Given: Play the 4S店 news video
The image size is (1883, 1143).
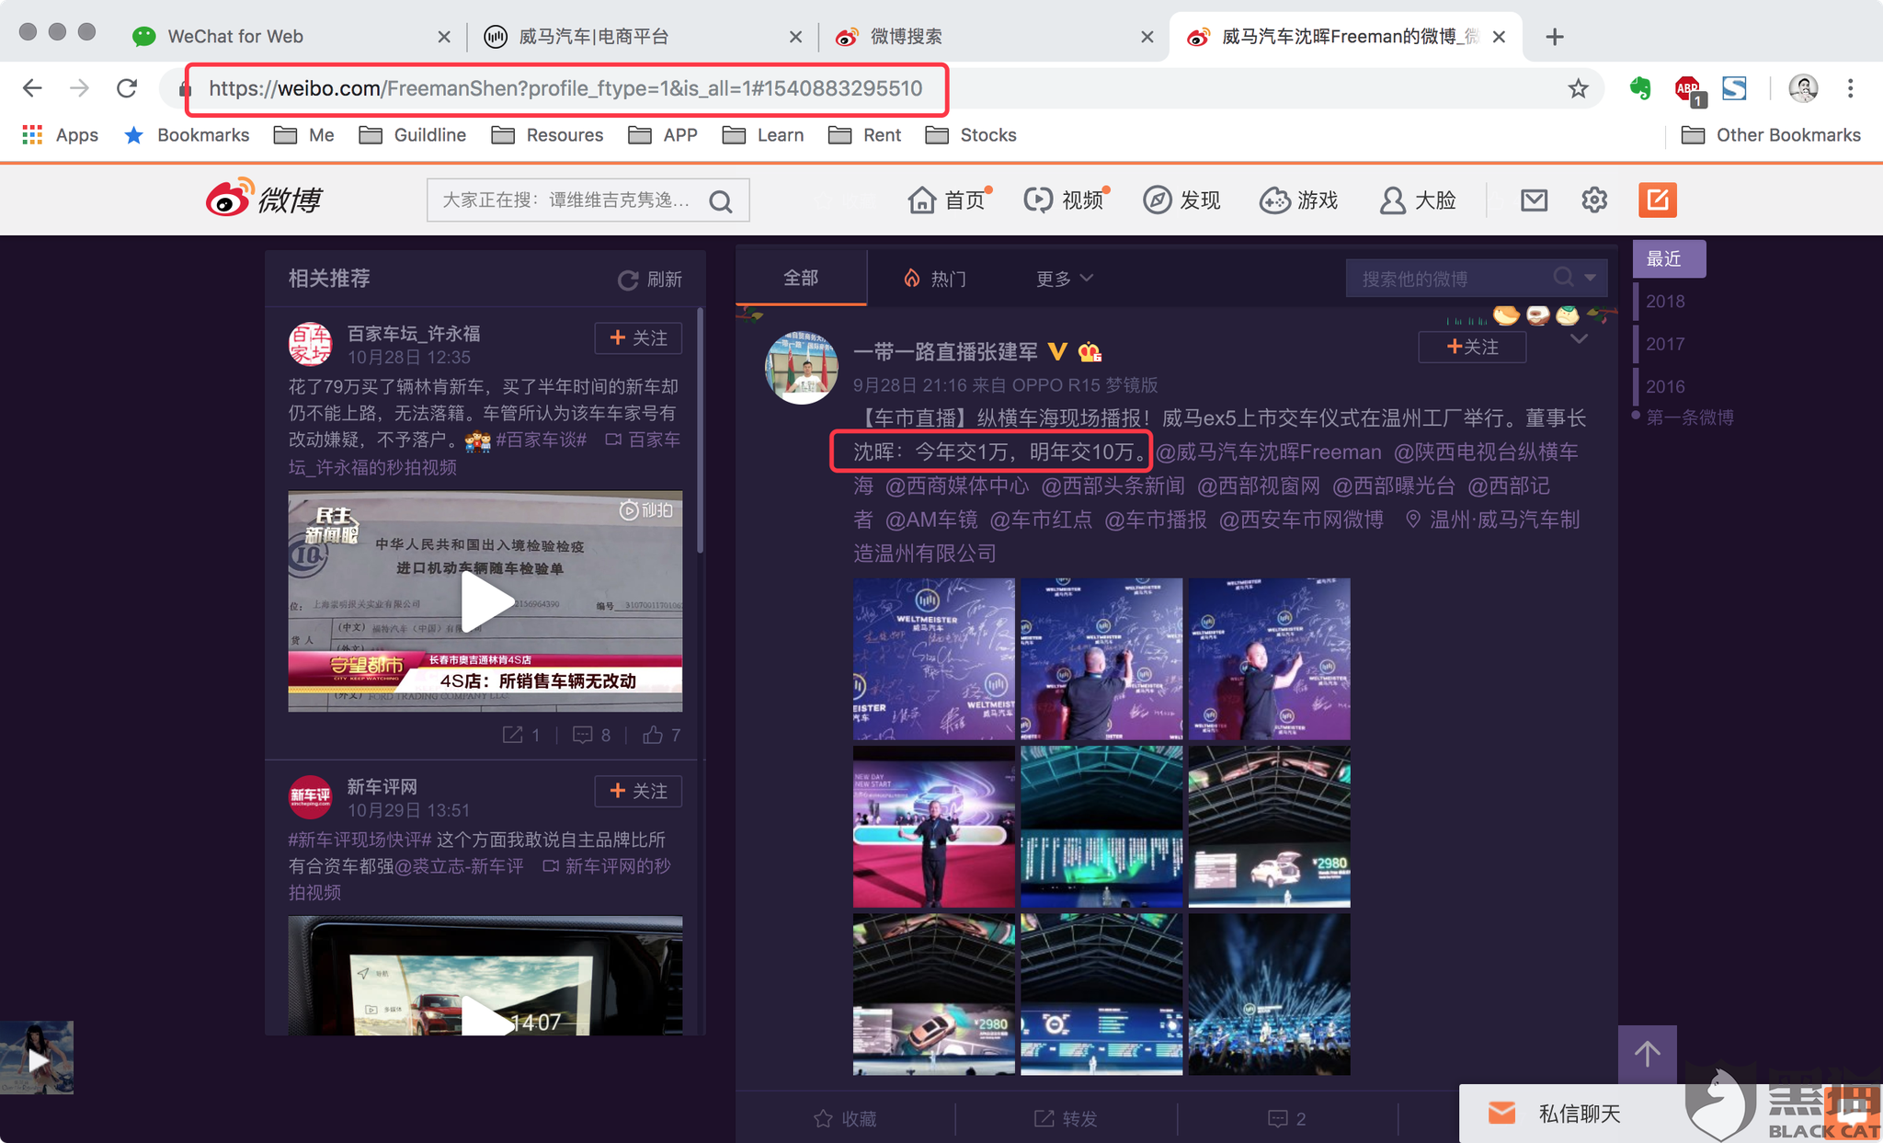Looking at the screenshot, I should (x=485, y=601).
